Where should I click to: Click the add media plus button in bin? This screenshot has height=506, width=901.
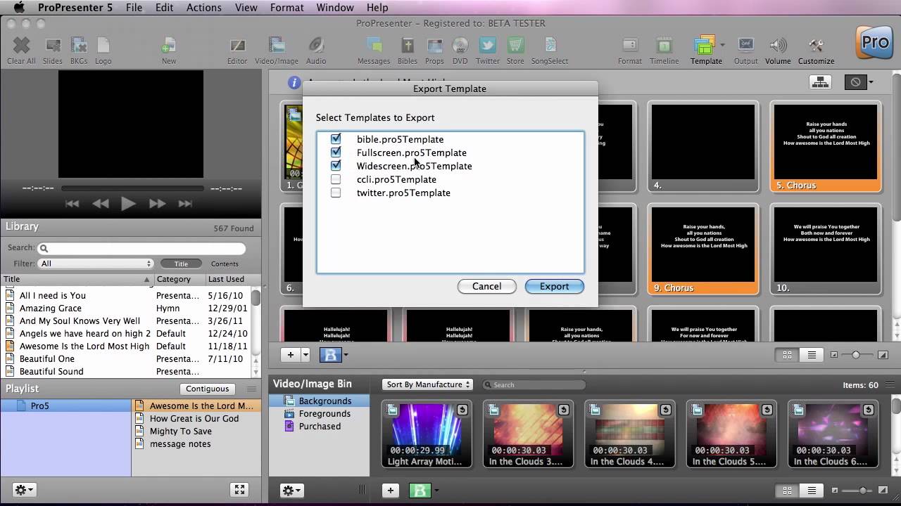(x=391, y=491)
